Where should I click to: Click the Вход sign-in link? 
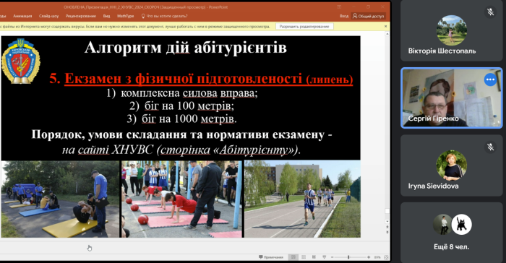[x=344, y=16]
